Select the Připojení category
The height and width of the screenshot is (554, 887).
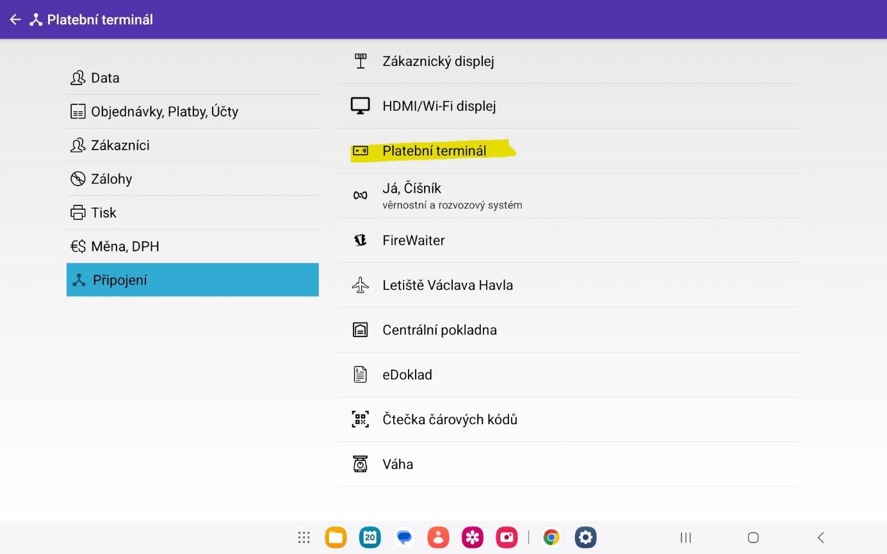[x=193, y=280]
